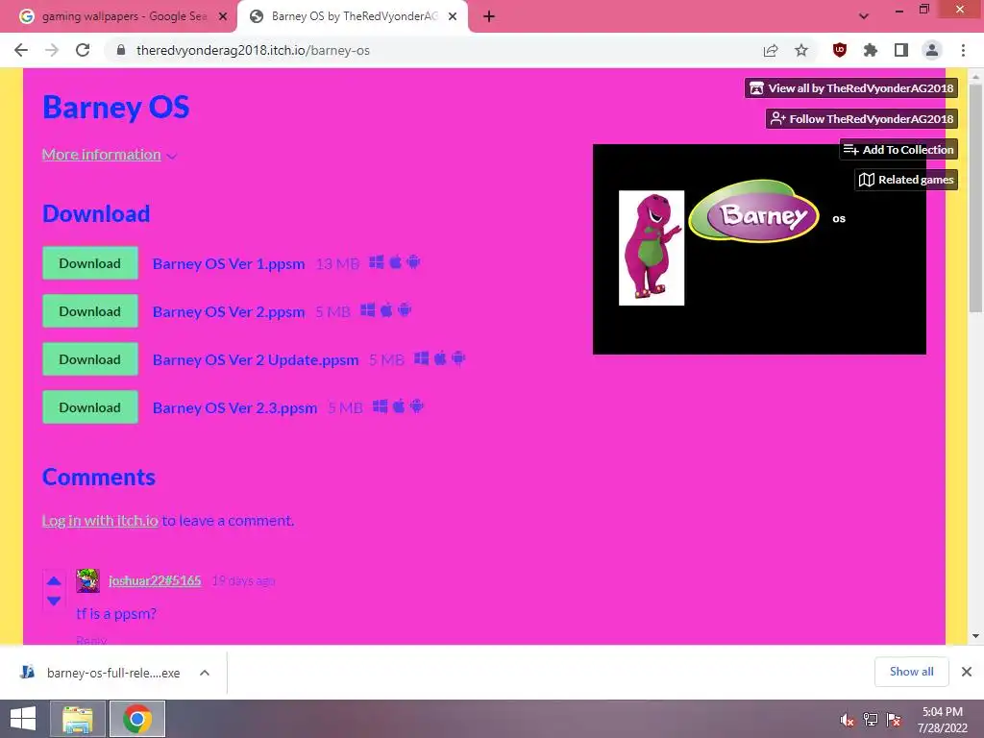Open Chrome's three-dot menu
This screenshot has width=984, height=738.
[x=963, y=50]
